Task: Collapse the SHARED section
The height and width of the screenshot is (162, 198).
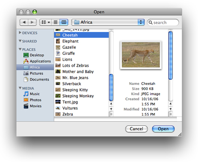Action: (20, 41)
